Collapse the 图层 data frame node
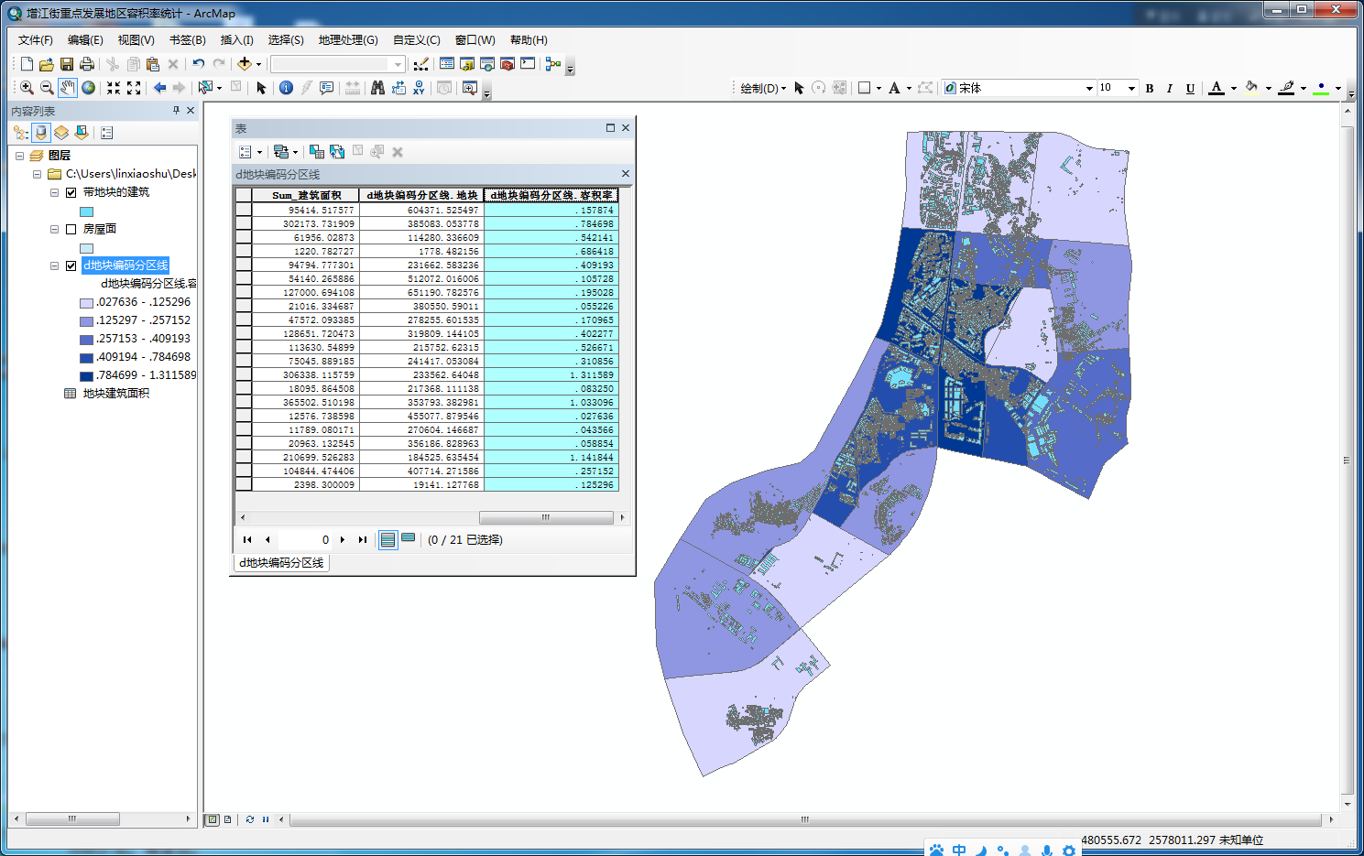 point(19,156)
